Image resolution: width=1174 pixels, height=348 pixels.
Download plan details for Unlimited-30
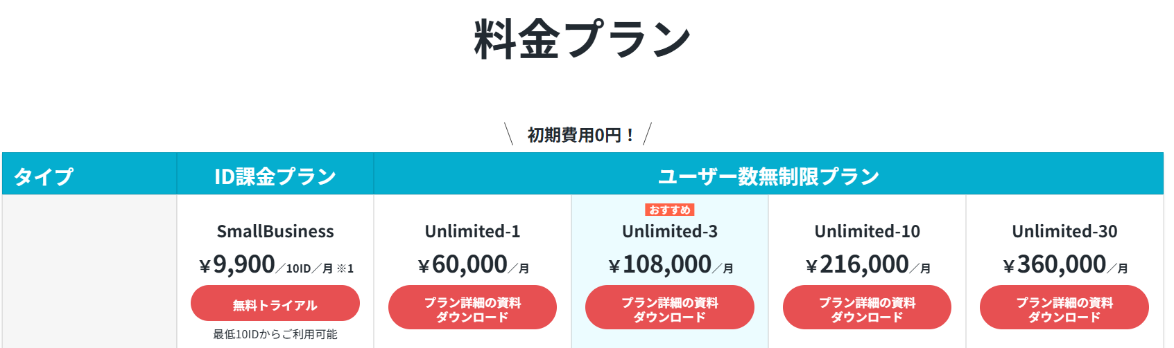click(x=1064, y=309)
